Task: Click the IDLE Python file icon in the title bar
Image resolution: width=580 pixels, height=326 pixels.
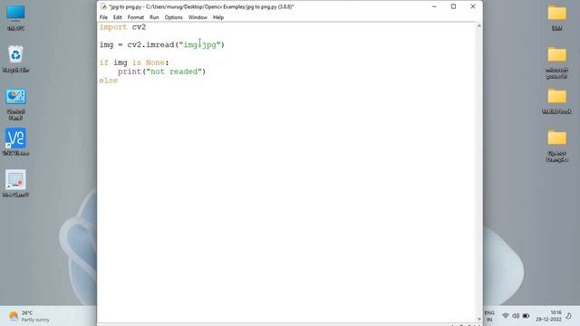Action: [x=103, y=6]
